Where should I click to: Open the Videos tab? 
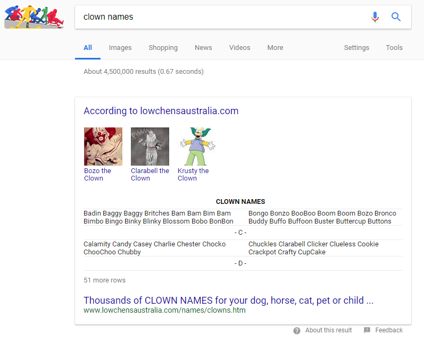coord(239,48)
